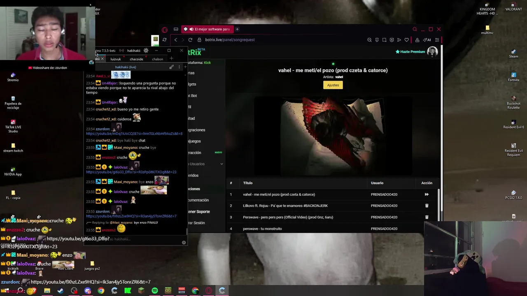The height and width of the screenshot is (296, 527).
Task: Open BotRix user avatar menu
Action: [432, 51]
